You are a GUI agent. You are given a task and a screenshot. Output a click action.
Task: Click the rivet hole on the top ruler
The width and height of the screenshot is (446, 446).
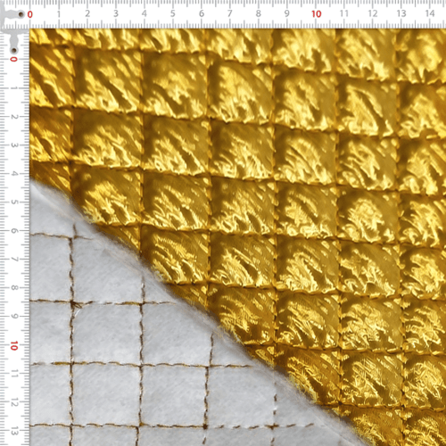point(21,14)
